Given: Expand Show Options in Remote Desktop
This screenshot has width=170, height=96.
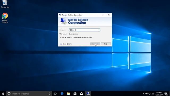Looking at the screenshot, I should click(x=66, y=44).
